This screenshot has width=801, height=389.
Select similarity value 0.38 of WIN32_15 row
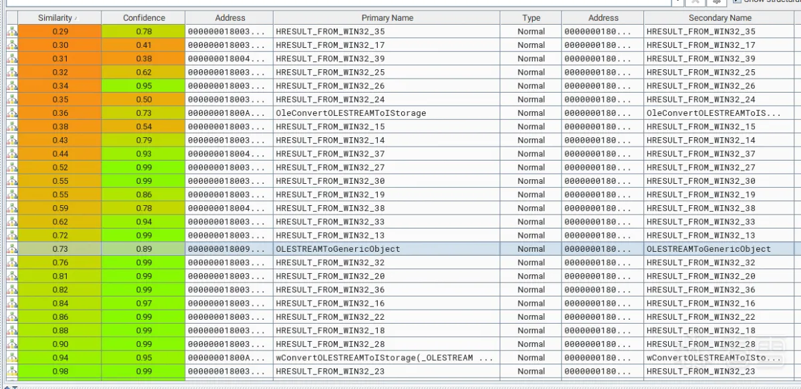(60, 127)
